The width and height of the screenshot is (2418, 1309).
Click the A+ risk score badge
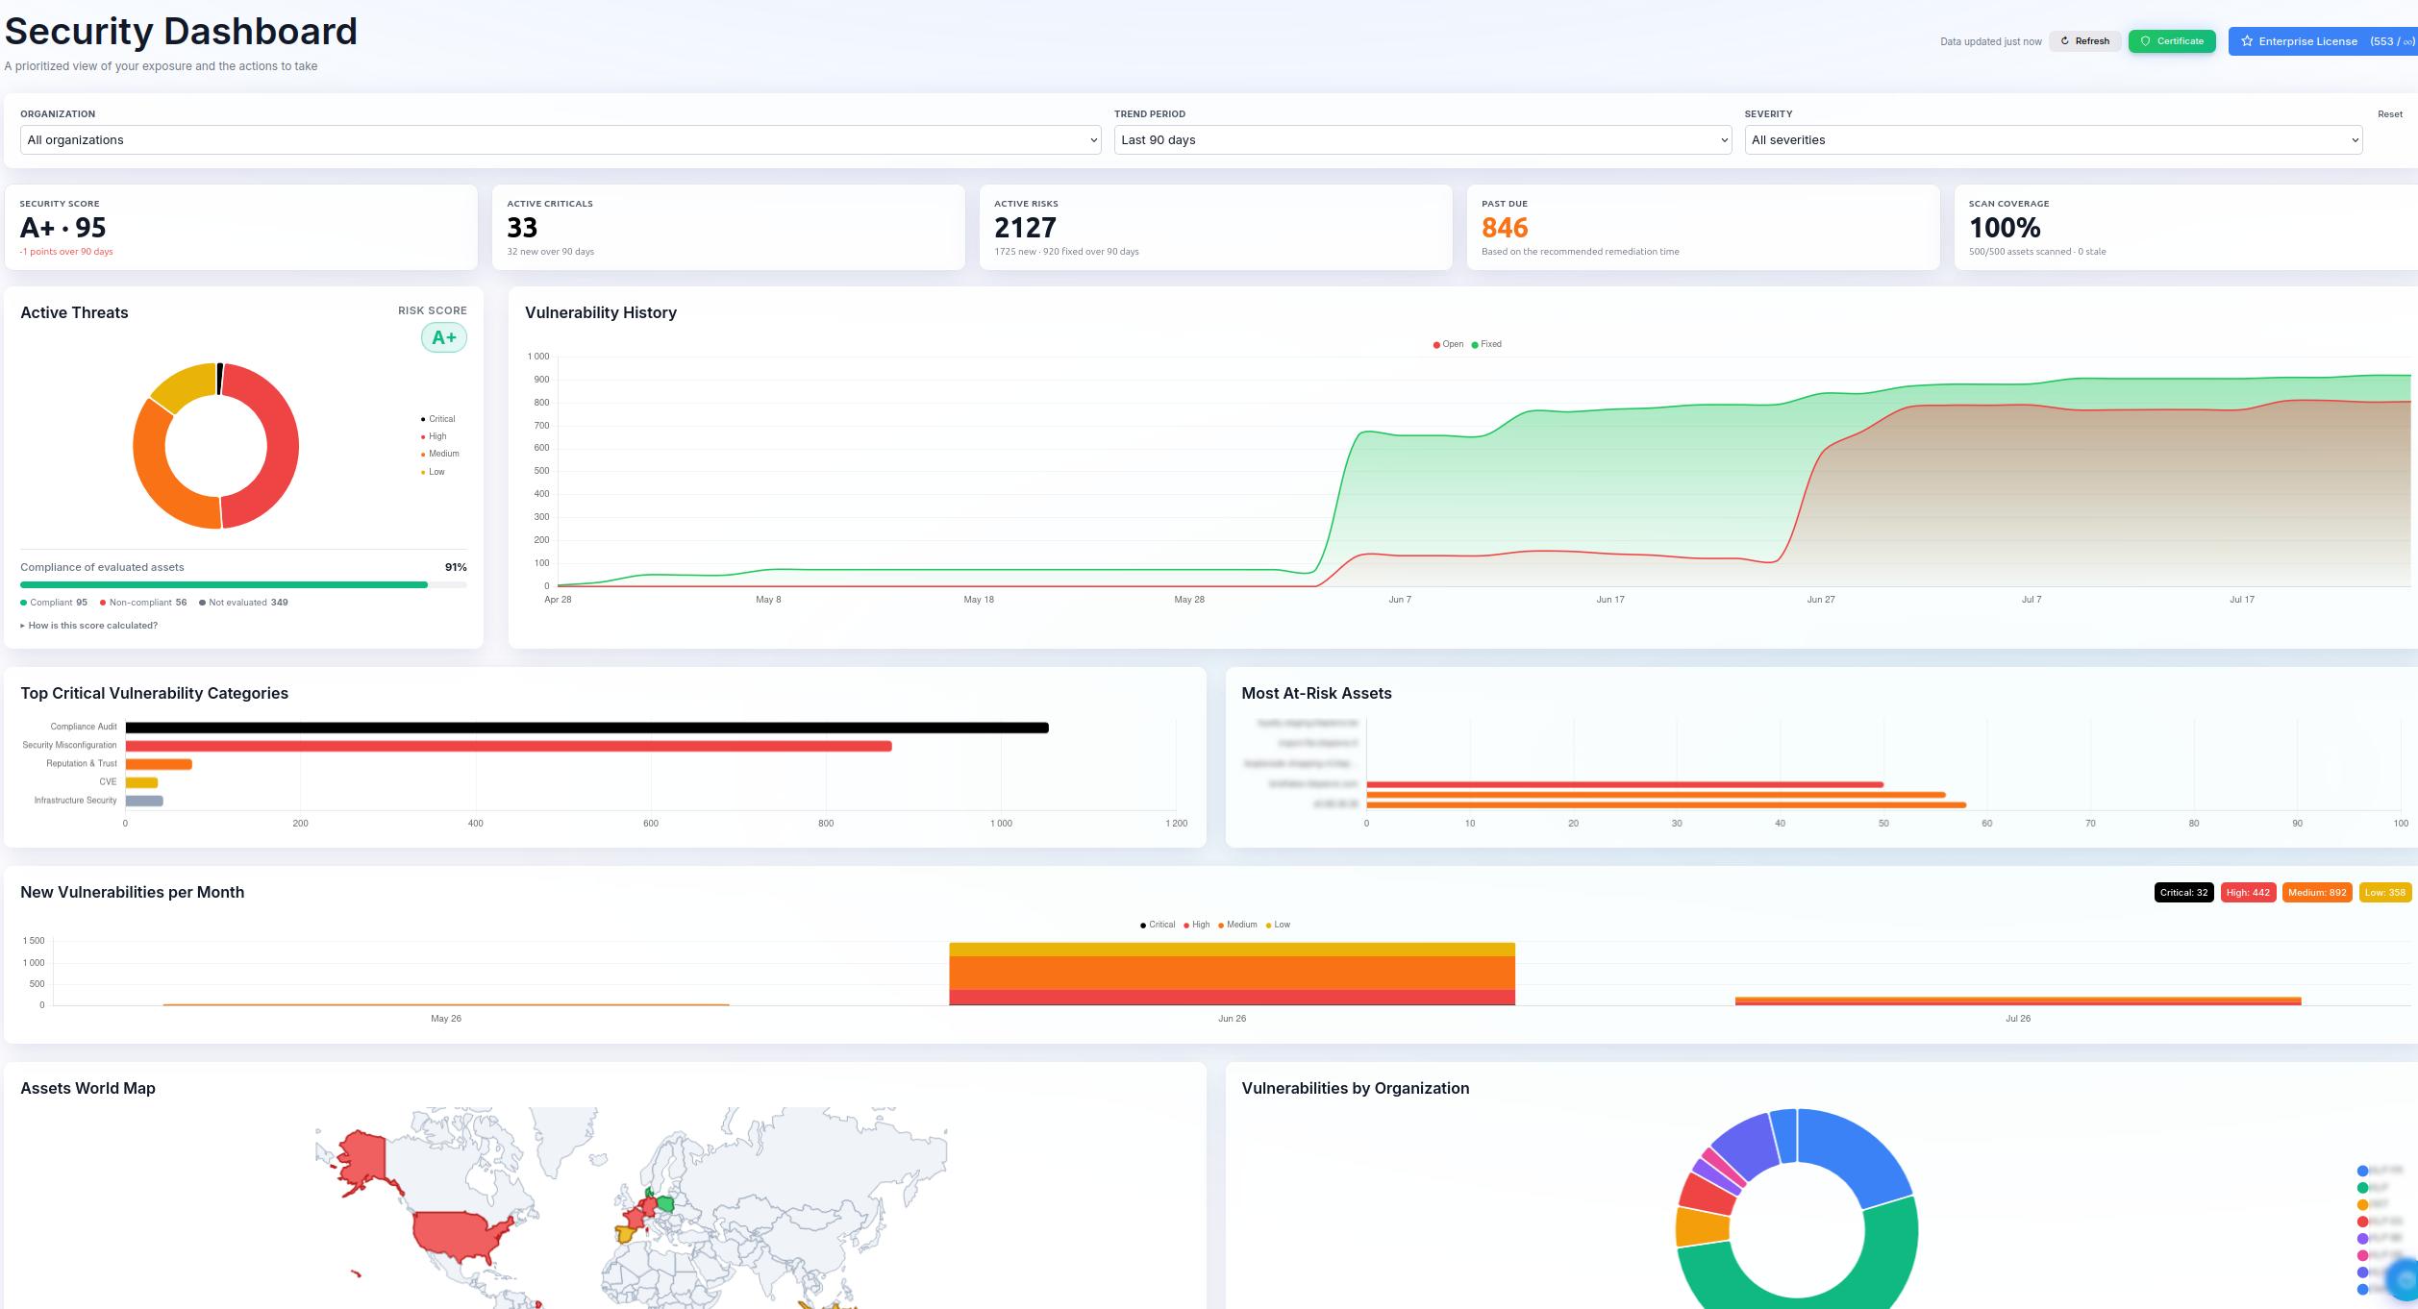[x=444, y=337]
